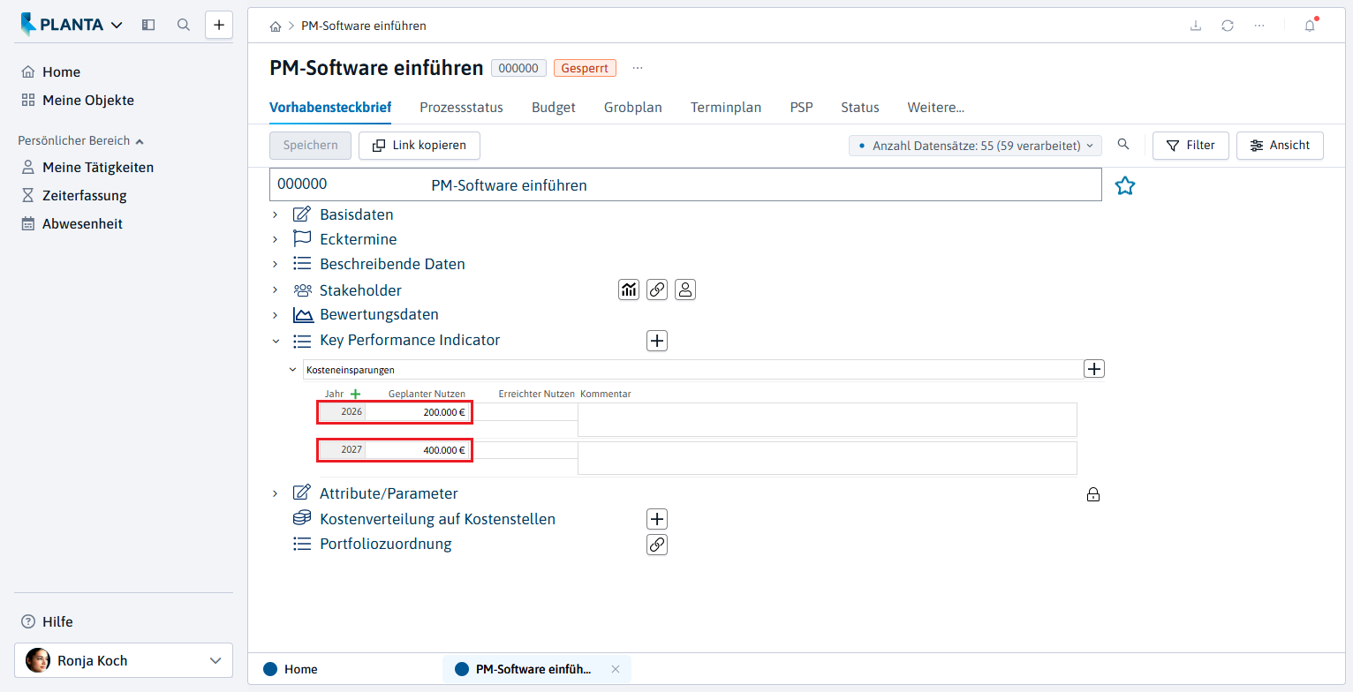Collapse the Kosteneinsparungen group
The height and width of the screenshot is (692, 1353).
293,370
